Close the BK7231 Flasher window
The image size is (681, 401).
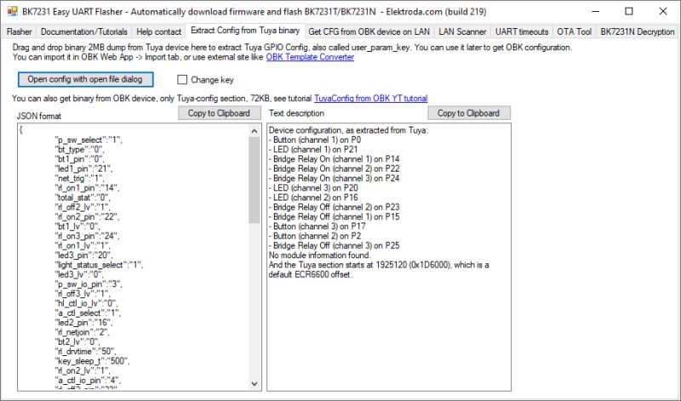pos(663,12)
